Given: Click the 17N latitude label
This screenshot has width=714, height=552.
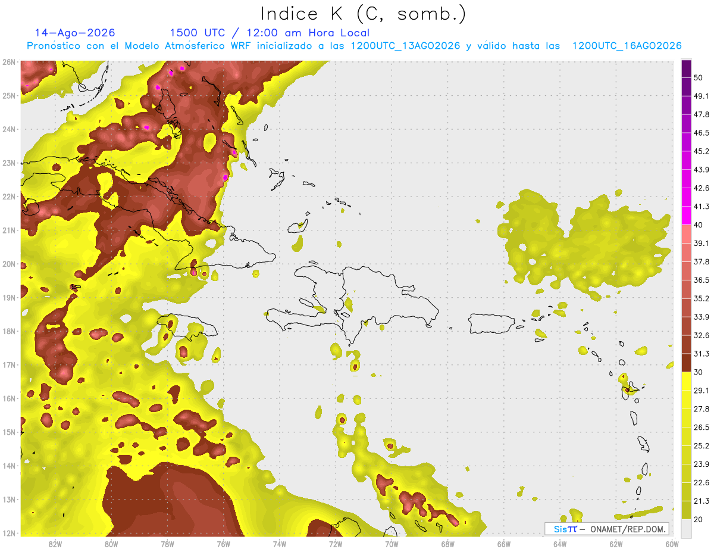Looking at the screenshot, I should coord(8,364).
